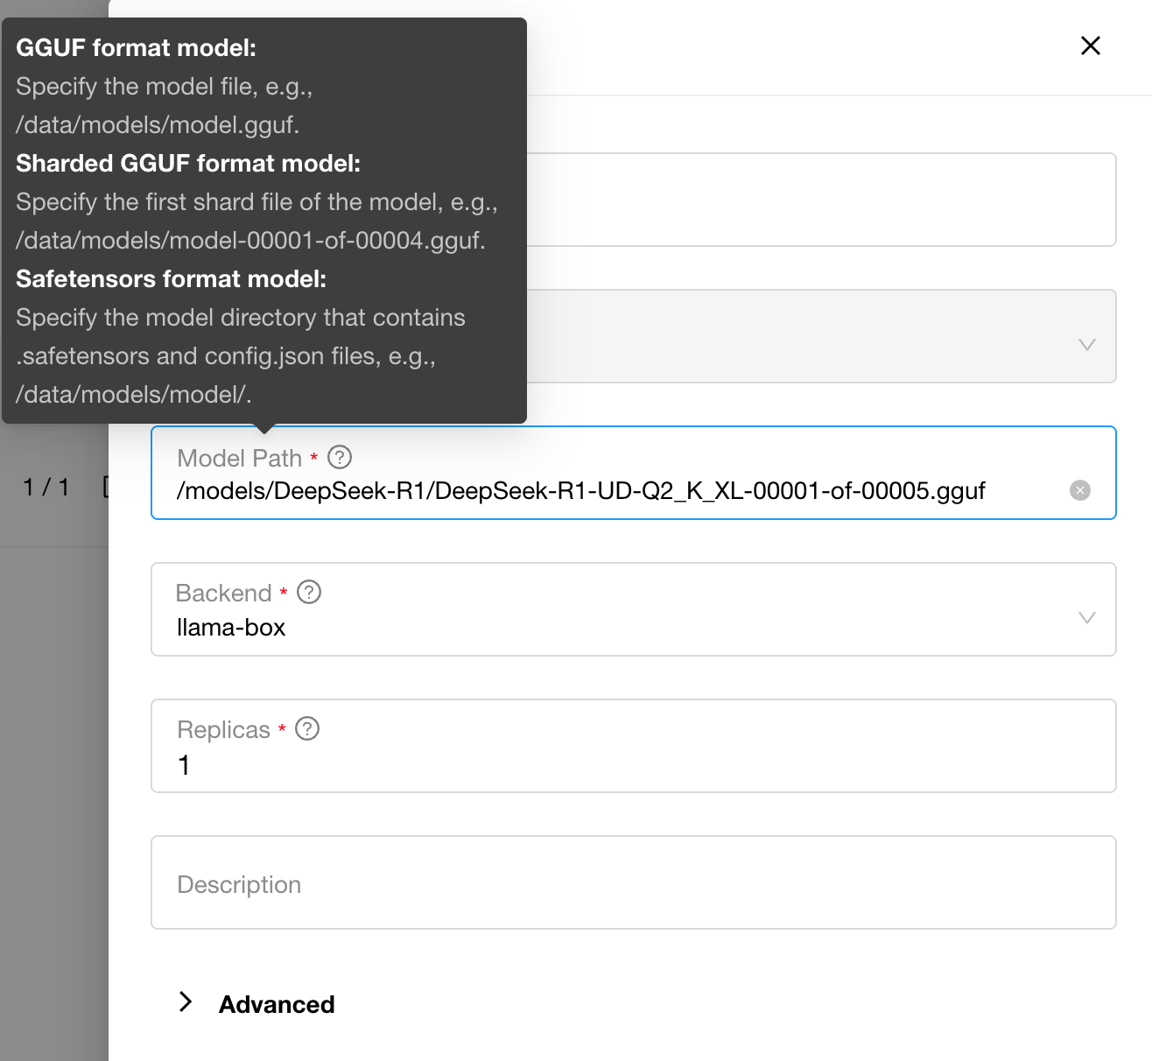View help for the Replicas field
Screen dimensions: 1152x1061
click(307, 727)
